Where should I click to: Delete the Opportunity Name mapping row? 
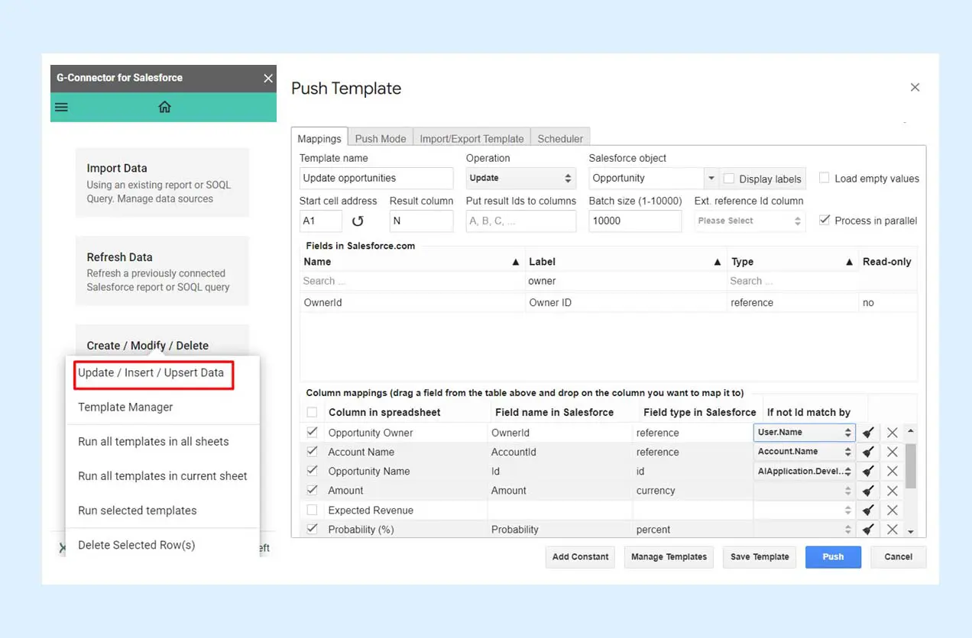(x=892, y=472)
